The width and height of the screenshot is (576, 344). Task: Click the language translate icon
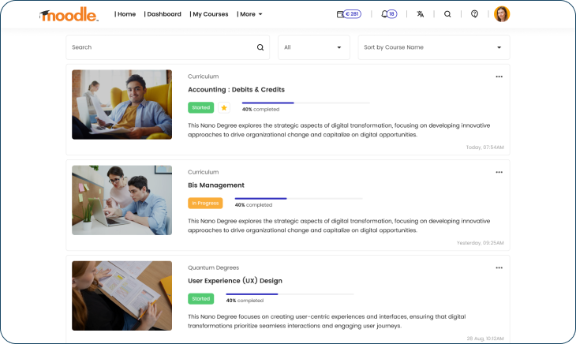[x=421, y=14]
